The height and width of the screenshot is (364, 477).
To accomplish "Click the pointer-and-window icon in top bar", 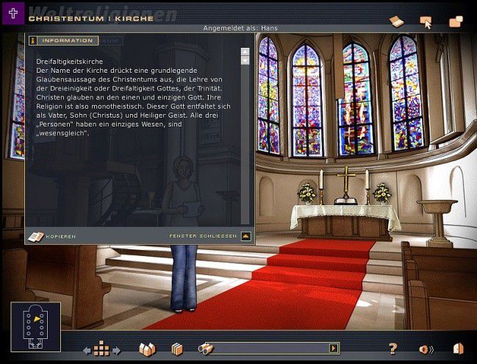I will click(426, 22).
